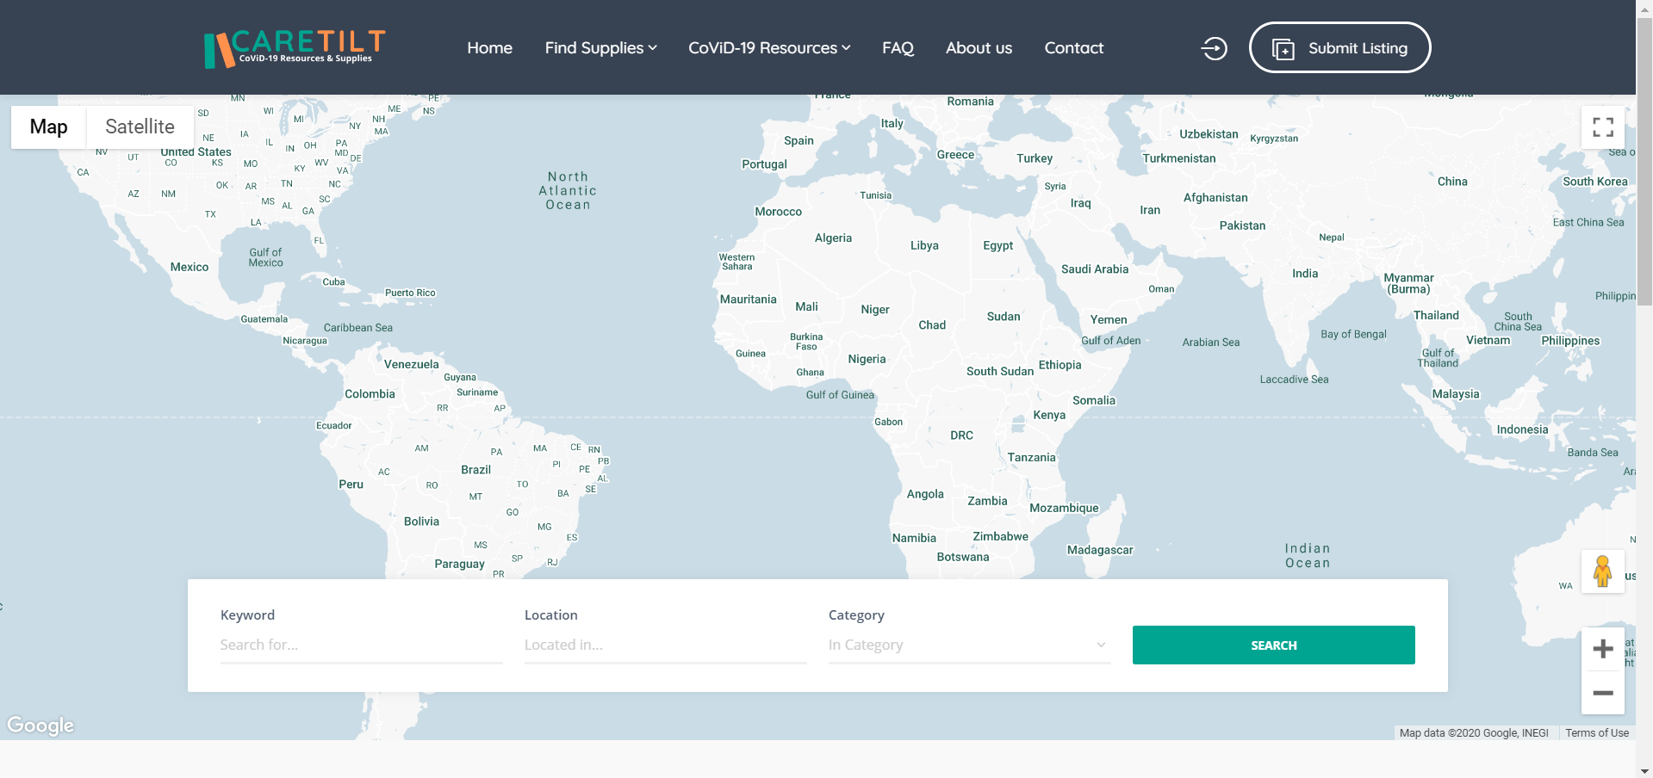Expand the Find Supplies menu
1653x778 pixels.
(x=600, y=48)
